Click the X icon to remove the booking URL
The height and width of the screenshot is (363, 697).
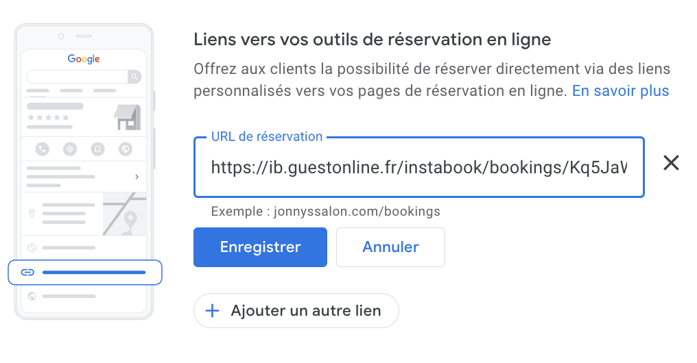671,163
